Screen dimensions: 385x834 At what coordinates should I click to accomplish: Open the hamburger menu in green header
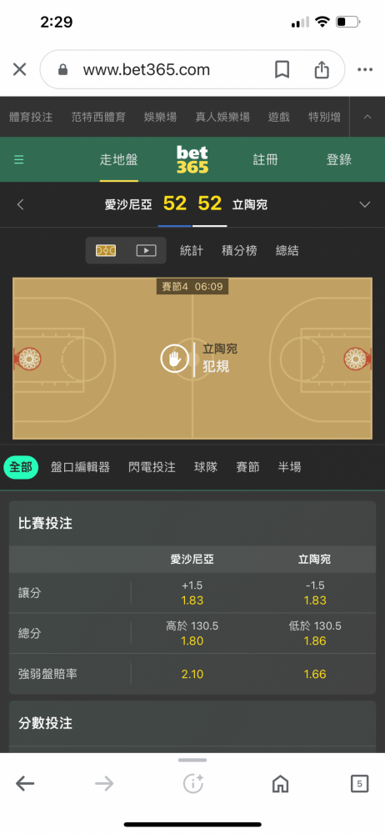point(19,159)
